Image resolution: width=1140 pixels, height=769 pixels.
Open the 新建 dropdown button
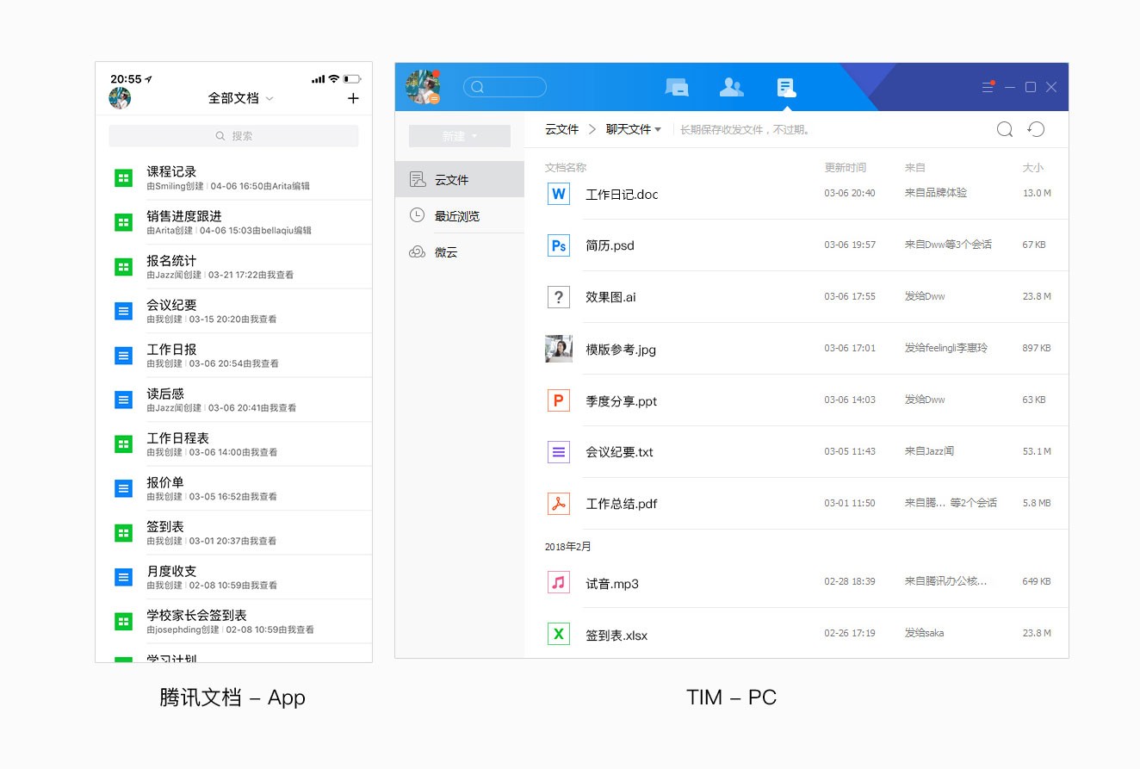tap(459, 136)
